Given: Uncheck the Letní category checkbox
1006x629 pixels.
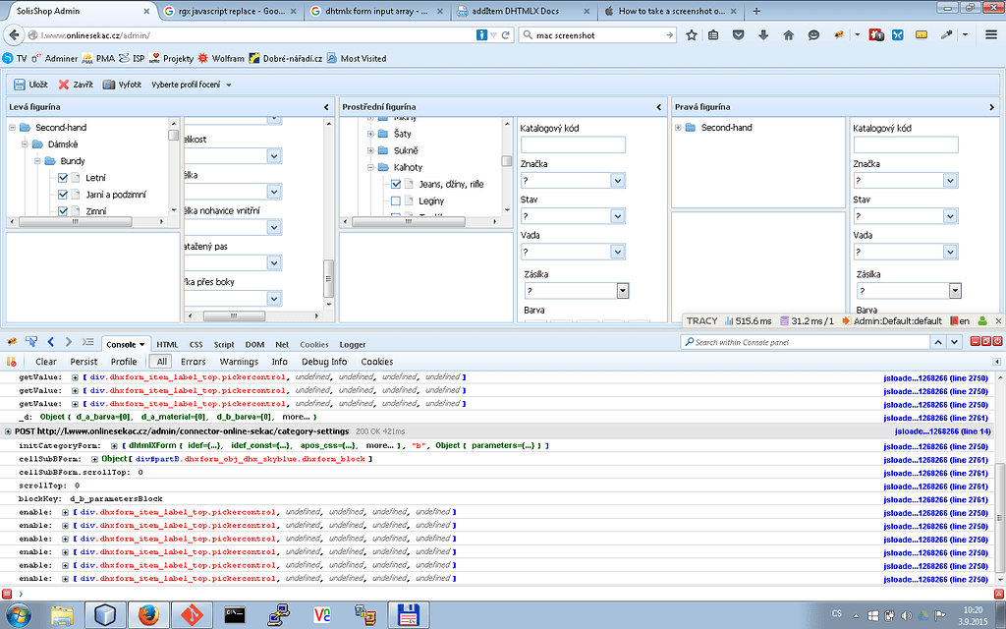Looking at the screenshot, I should [x=63, y=177].
